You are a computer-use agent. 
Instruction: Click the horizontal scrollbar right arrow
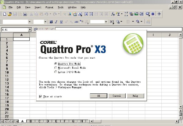point(177,121)
